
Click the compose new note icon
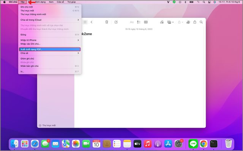(x=116, y=22)
